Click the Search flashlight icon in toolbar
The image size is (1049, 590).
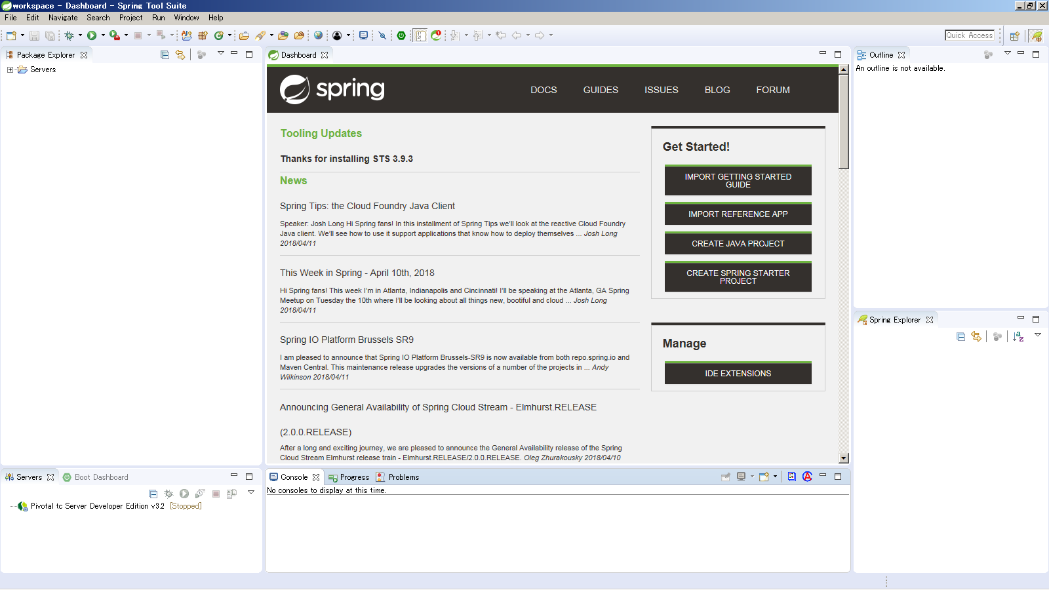261,35
